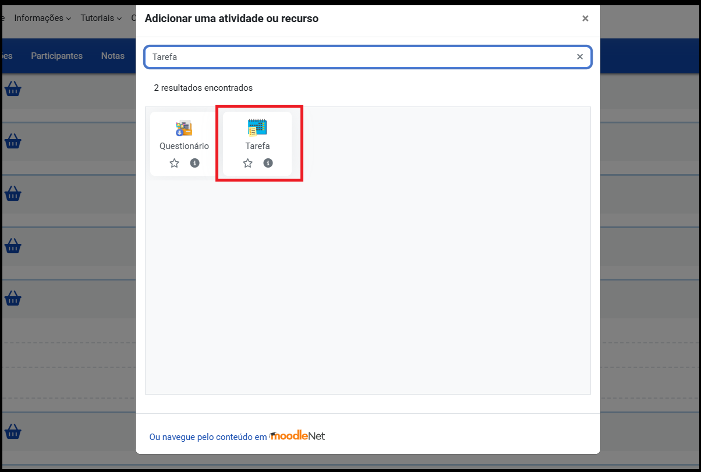The width and height of the screenshot is (701, 472).
Task: Select the Questionário activity icon
Action: click(x=184, y=128)
